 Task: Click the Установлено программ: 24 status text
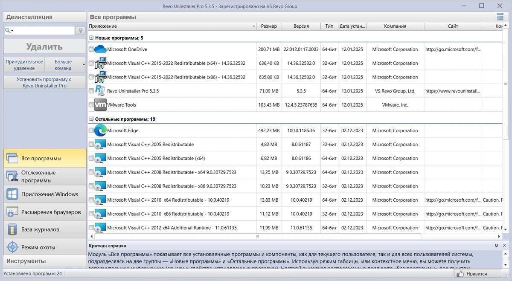[x=33, y=274]
